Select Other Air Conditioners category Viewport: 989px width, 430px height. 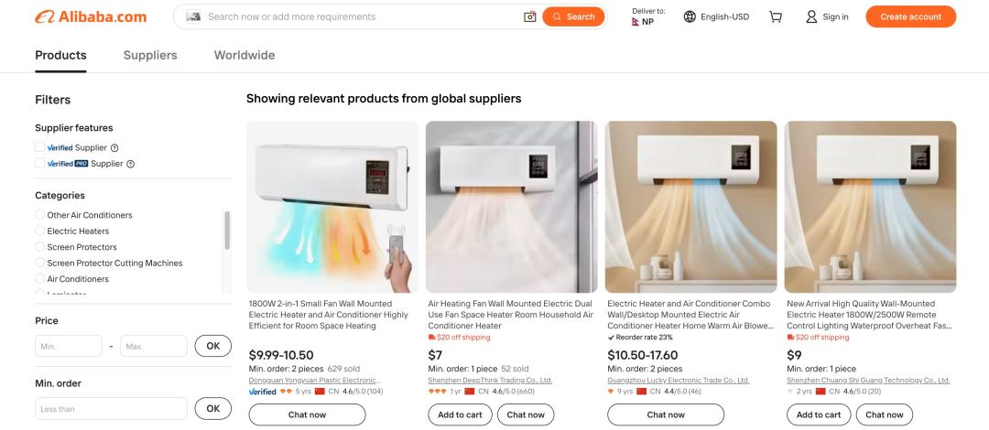(40, 215)
